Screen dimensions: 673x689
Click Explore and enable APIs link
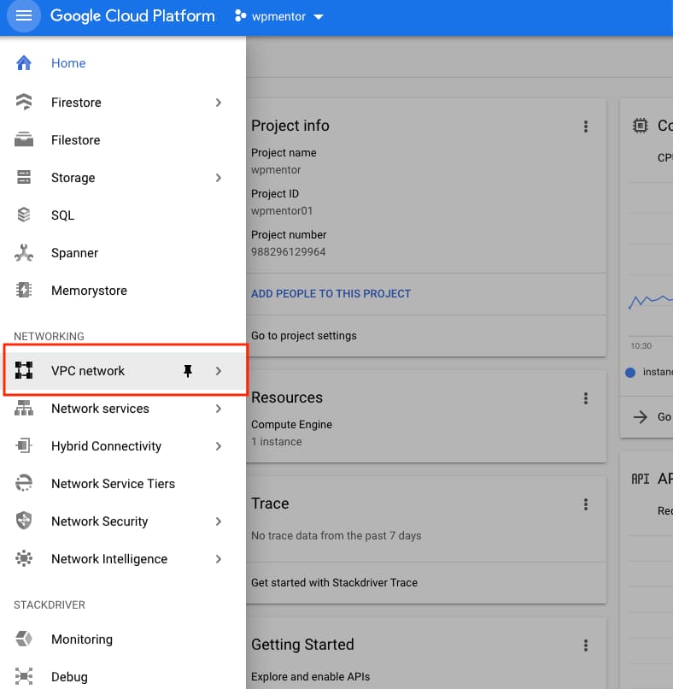click(310, 676)
